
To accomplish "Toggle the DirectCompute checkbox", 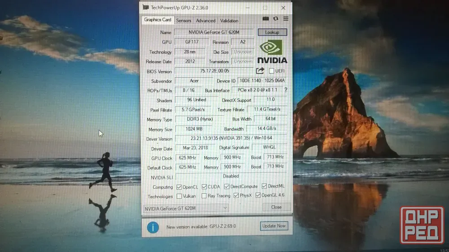I will tap(227, 187).
